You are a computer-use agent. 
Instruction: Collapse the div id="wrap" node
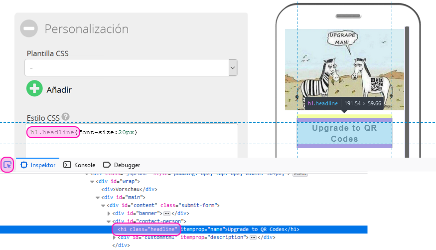(x=92, y=182)
